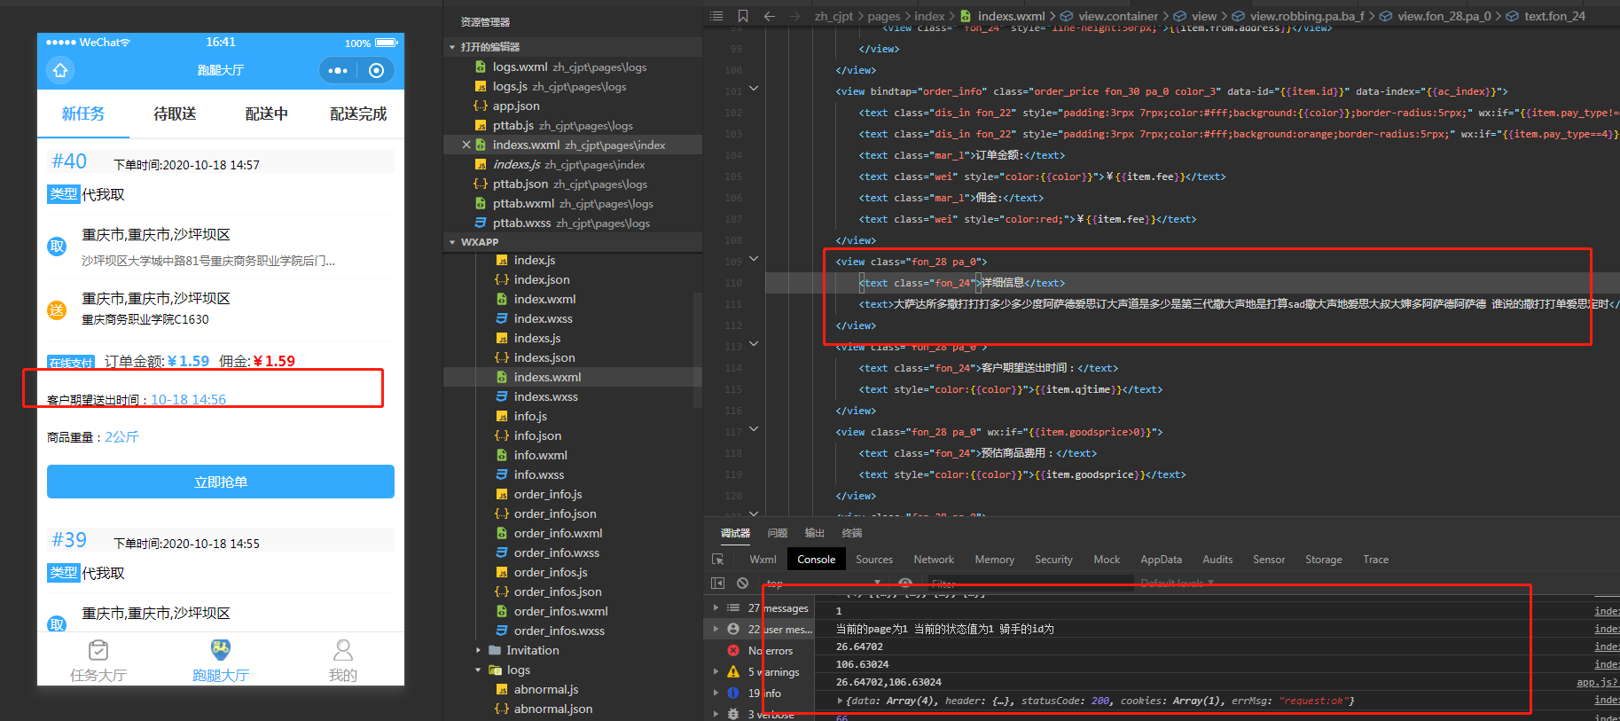Navigate back with the left arrow in editor
Image resolution: width=1620 pixels, height=721 pixels.
(x=770, y=16)
